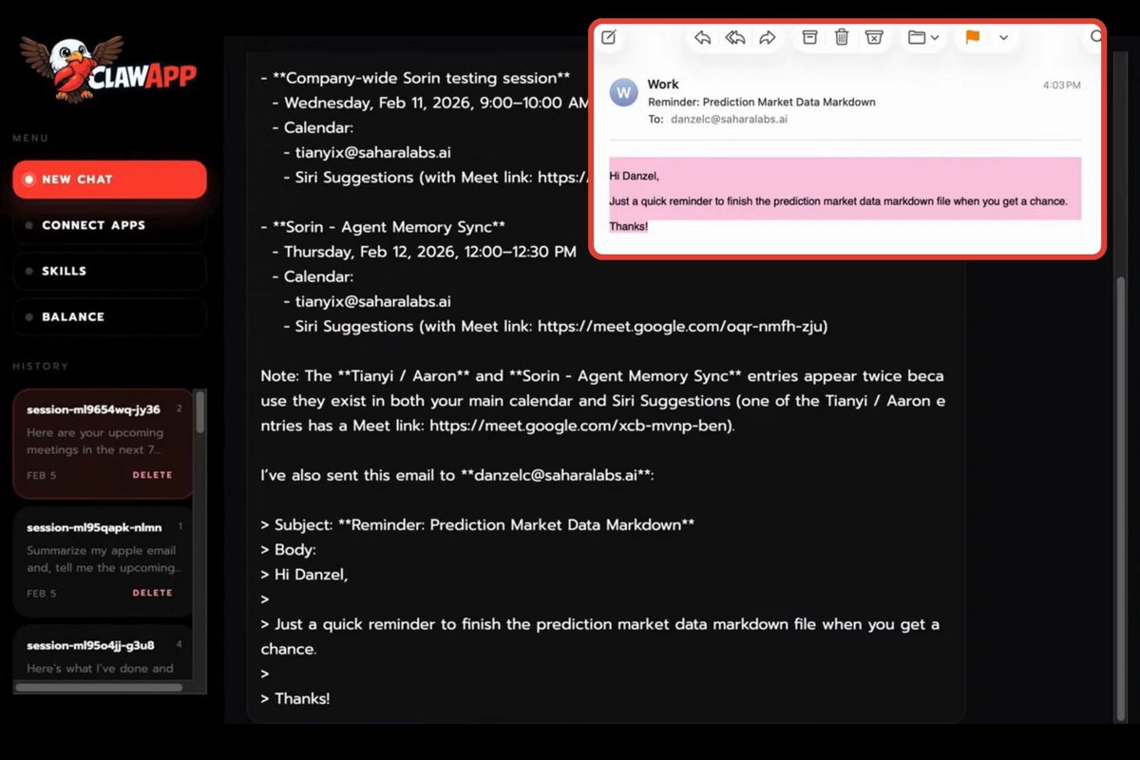Click the compose new message icon in Mail
The width and height of the screenshot is (1140, 760).
click(609, 38)
